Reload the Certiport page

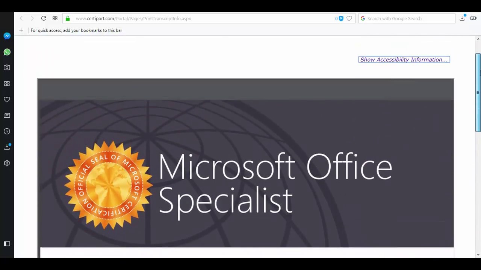(x=44, y=18)
